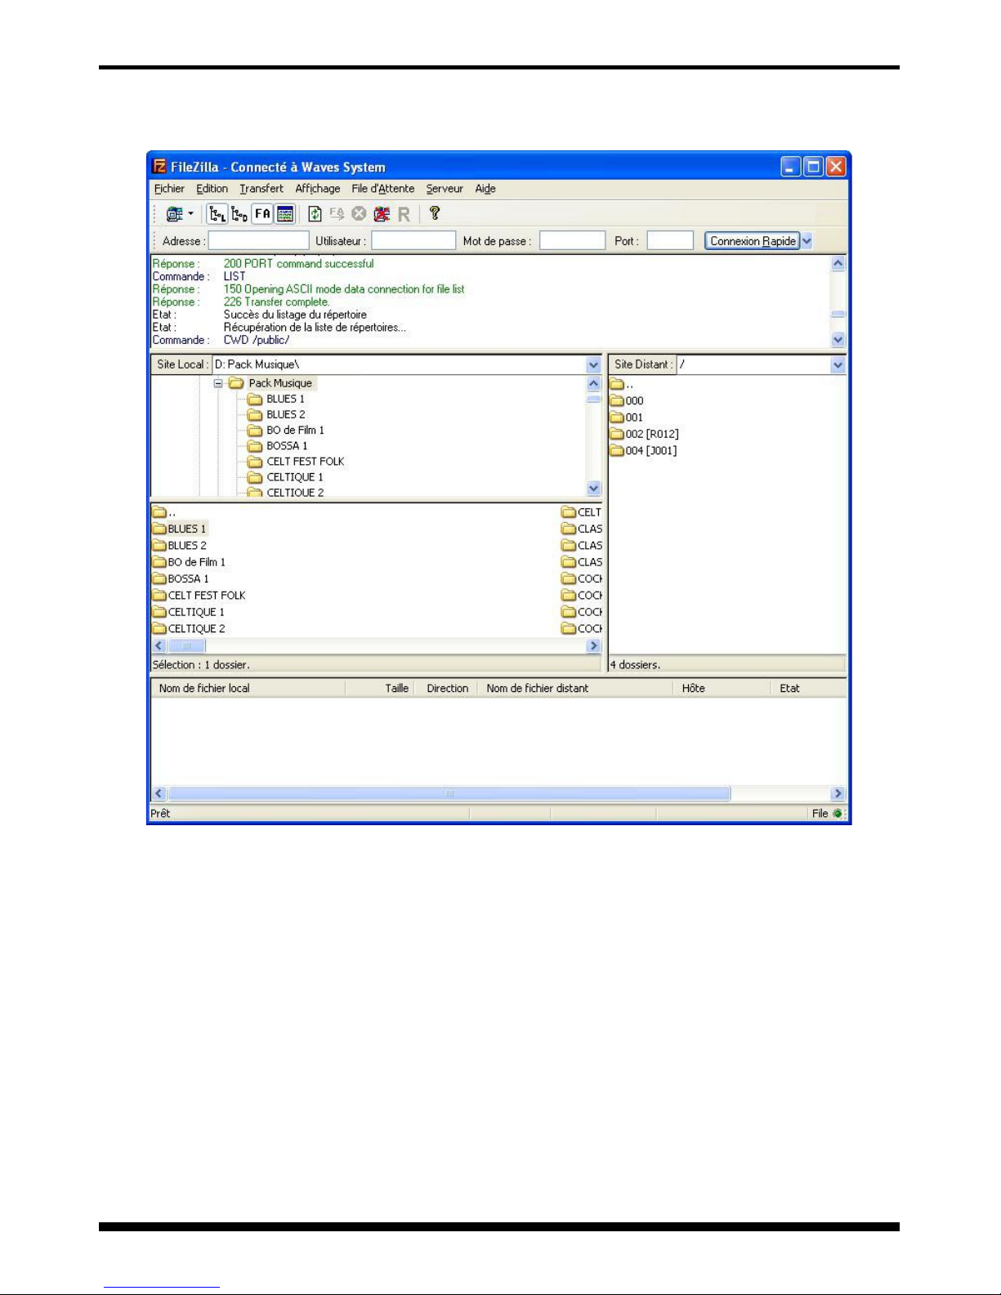Screen dimensions: 1001x1295
Task: Open the Aide menu
Action: coord(485,189)
